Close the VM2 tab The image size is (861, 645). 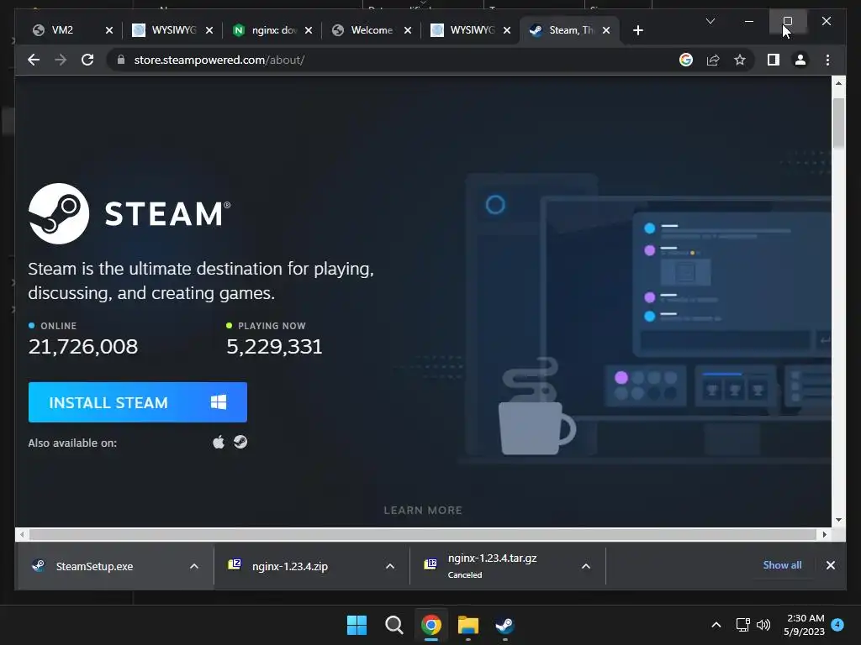pyautogui.click(x=108, y=30)
